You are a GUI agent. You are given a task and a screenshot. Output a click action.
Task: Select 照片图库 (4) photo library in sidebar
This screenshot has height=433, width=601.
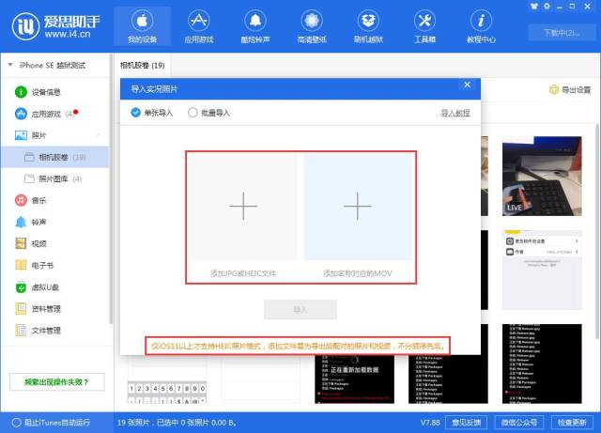(x=54, y=178)
